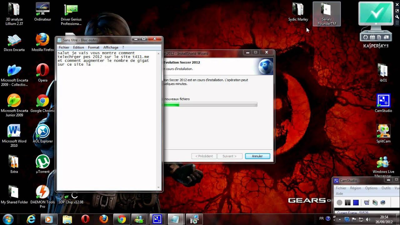
Task: Open the Windows Start menu
Action: 8,219
